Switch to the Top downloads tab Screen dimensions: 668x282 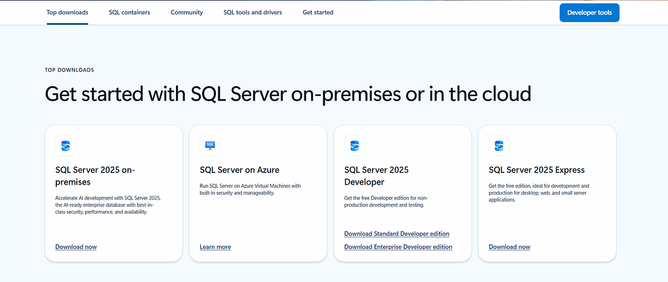click(x=67, y=12)
